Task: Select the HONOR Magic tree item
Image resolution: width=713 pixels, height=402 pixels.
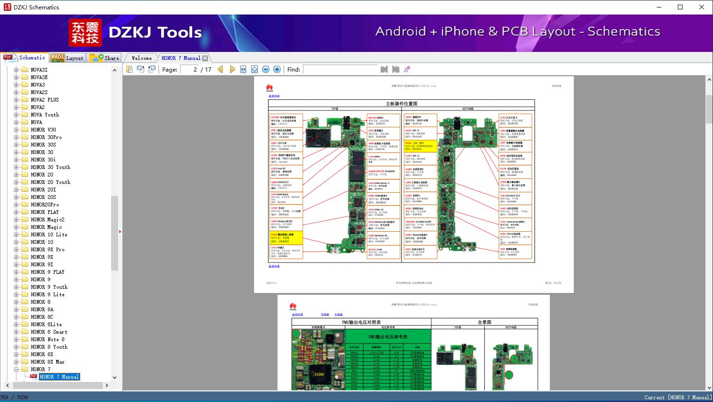Action: pos(46,227)
